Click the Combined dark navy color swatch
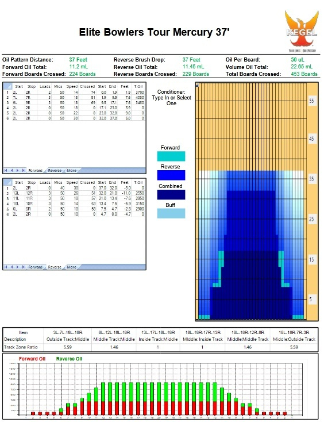The width and height of the screenshot is (324, 422). pyautogui.click(x=171, y=194)
